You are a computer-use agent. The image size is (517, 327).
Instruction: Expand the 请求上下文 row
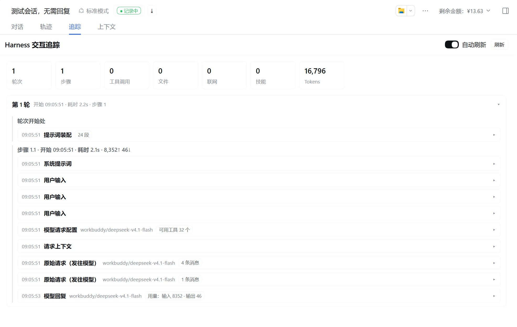[x=259, y=246]
